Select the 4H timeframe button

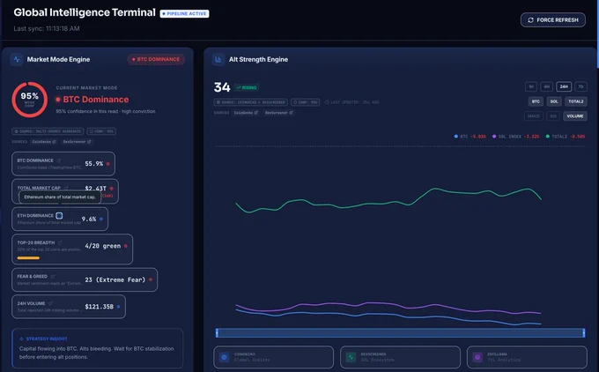click(547, 86)
